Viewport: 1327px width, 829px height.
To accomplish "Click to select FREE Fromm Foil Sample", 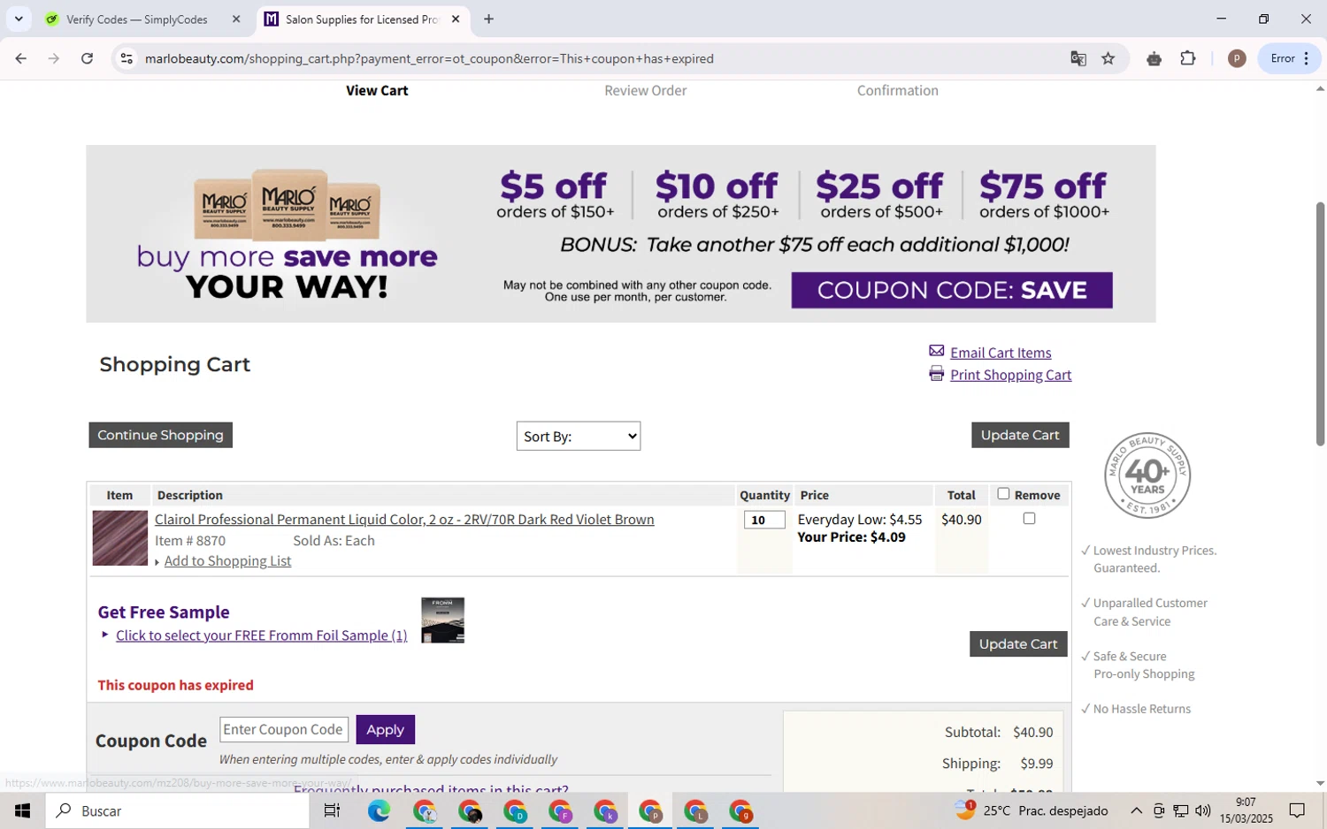I will click(x=262, y=635).
